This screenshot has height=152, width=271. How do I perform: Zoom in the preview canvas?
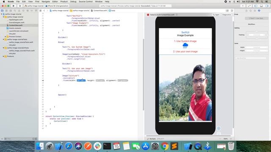pos(231,139)
